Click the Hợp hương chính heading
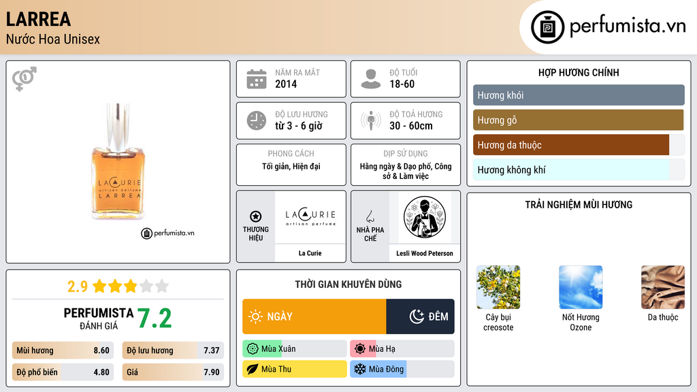697x392 pixels. coord(579,72)
